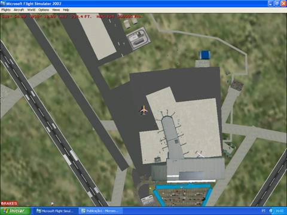The image size is (287, 215).
Task: Click the system tray icon beside clock
Action: (x=271, y=211)
